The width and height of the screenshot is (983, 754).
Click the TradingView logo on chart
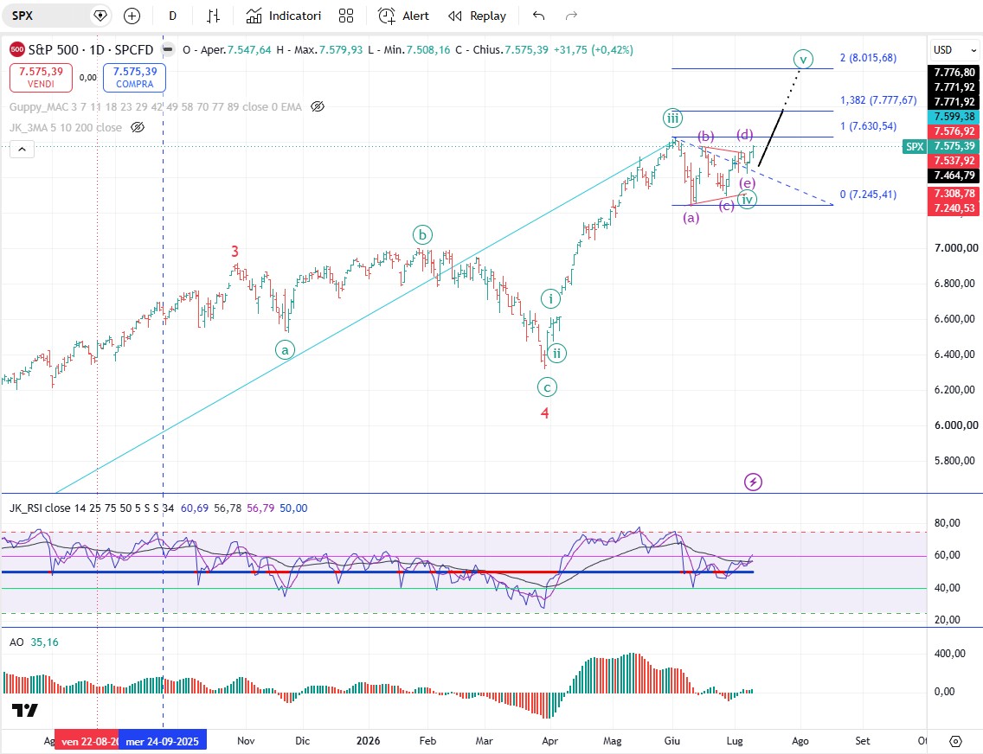tap(25, 710)
